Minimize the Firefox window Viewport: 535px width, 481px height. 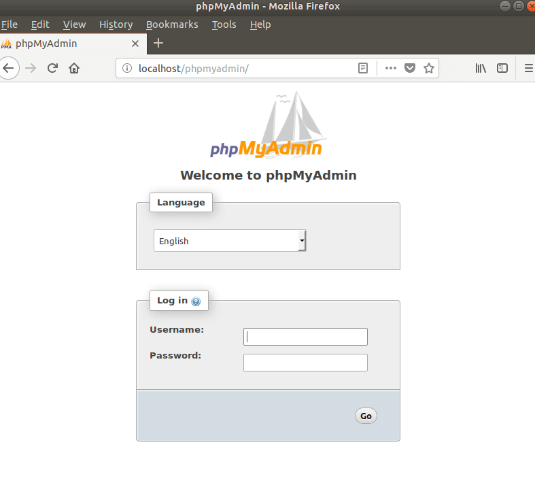click(505, 6)
